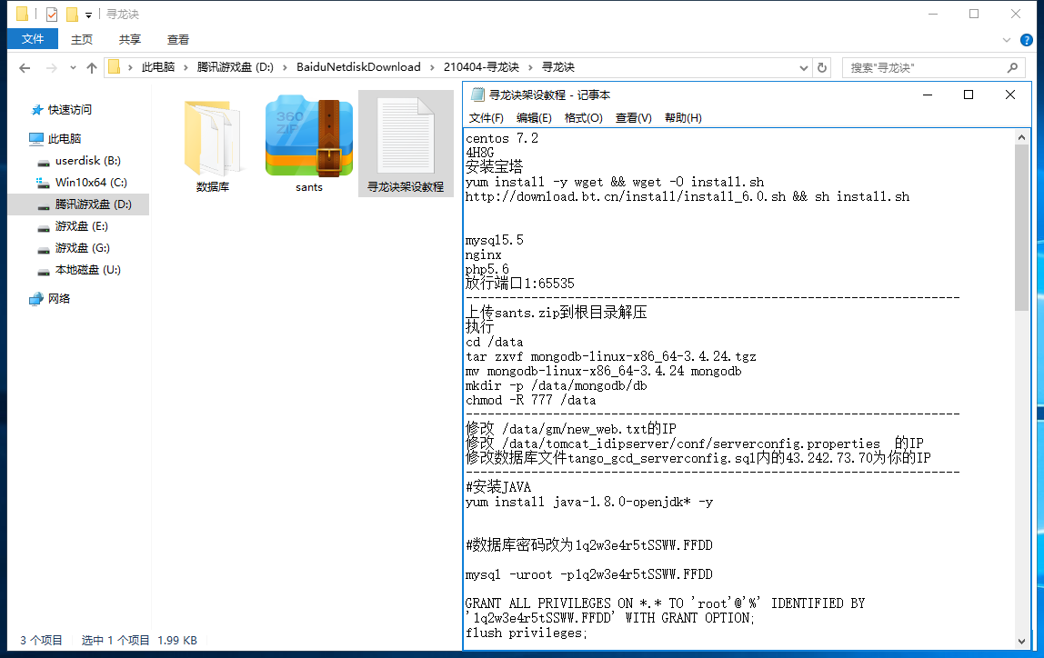The height and width of the screenshot is (658, 1044).
Task: Click 210404-寻龙诀 breadcrumb
Action: click(x=481, y=67)
